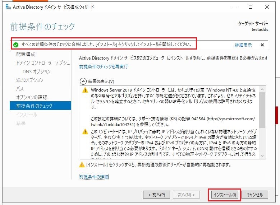Click the testadds target server name
280x205 pixels.
(260, 29)
